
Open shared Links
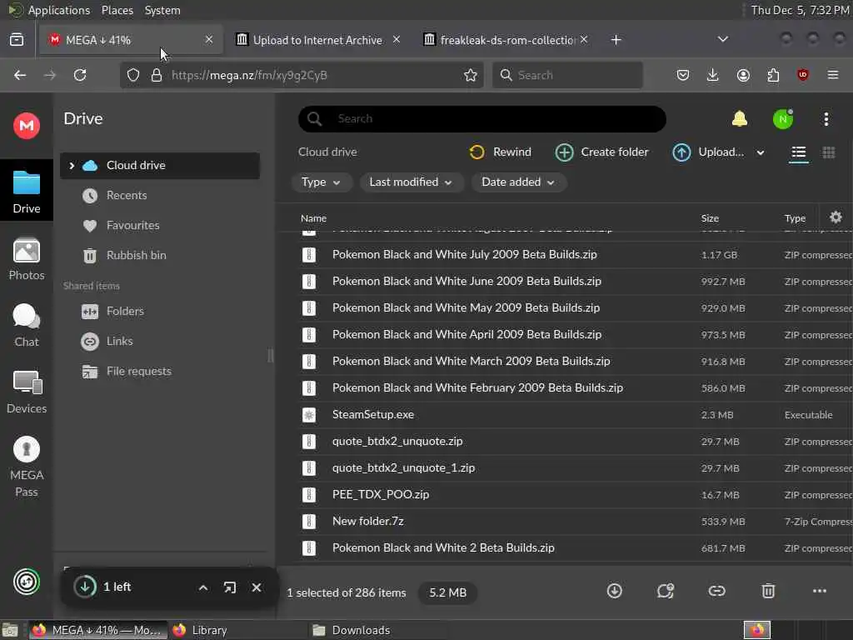[160, 341]
